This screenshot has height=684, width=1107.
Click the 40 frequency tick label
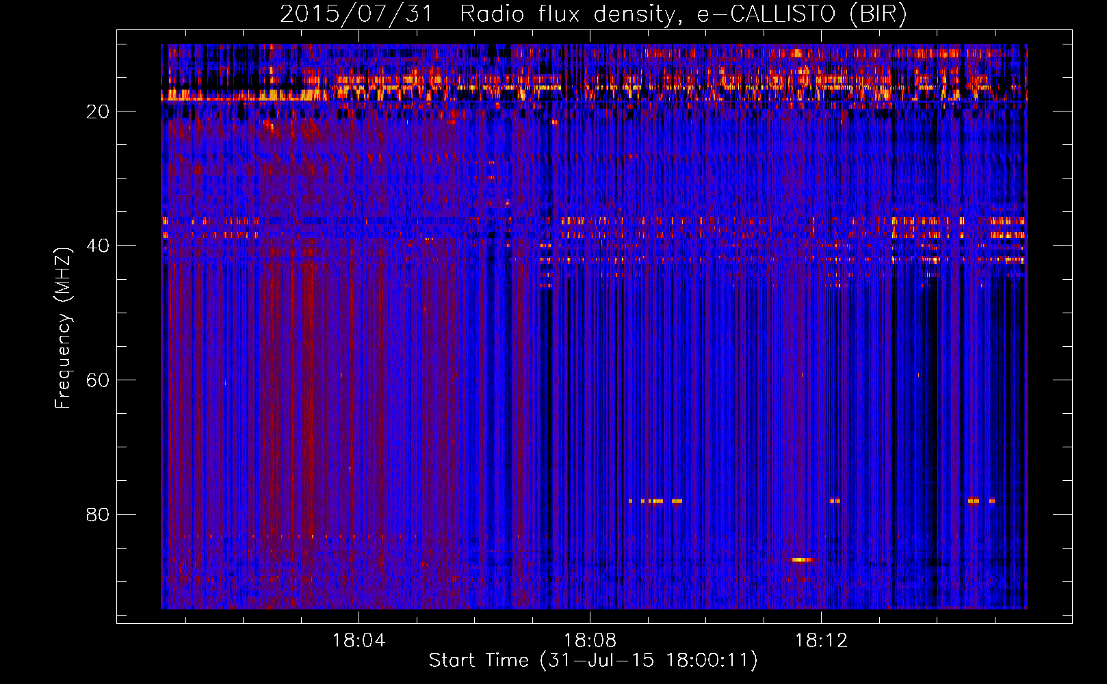[98, 246]
